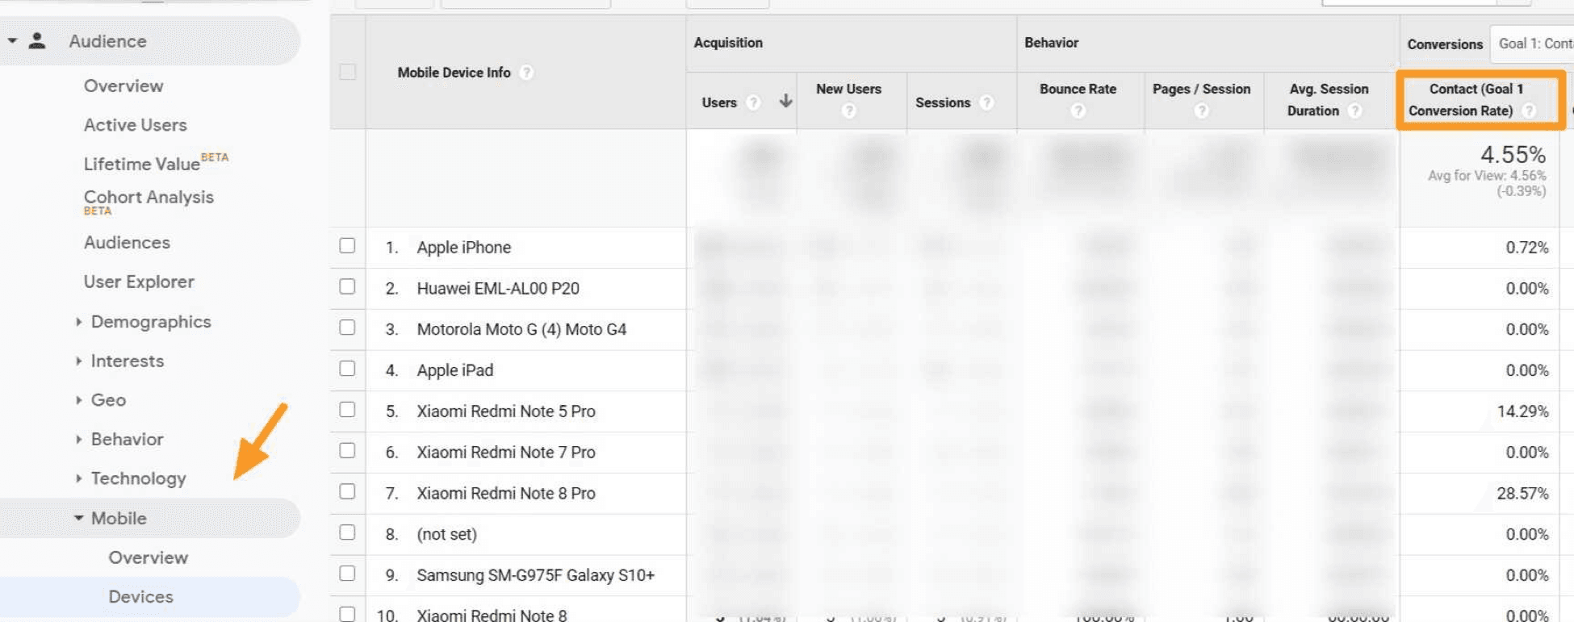Screen dimensions: 1574x622
Task: Open Audiences report
Action: pyautogui.click(x=127, y=243)
